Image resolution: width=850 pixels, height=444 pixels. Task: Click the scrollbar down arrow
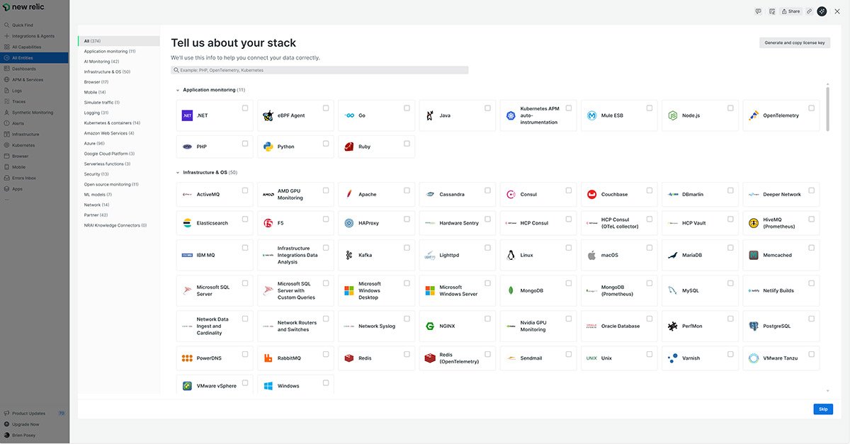827,391
